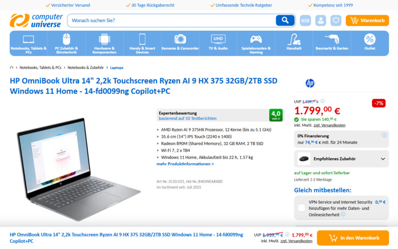Click the VPN-Service info icon

pyautogui.click(x=343, y=214)
